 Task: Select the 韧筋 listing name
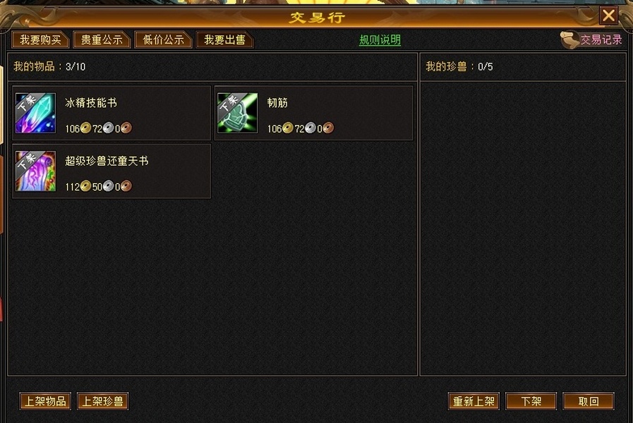(277, 103)
